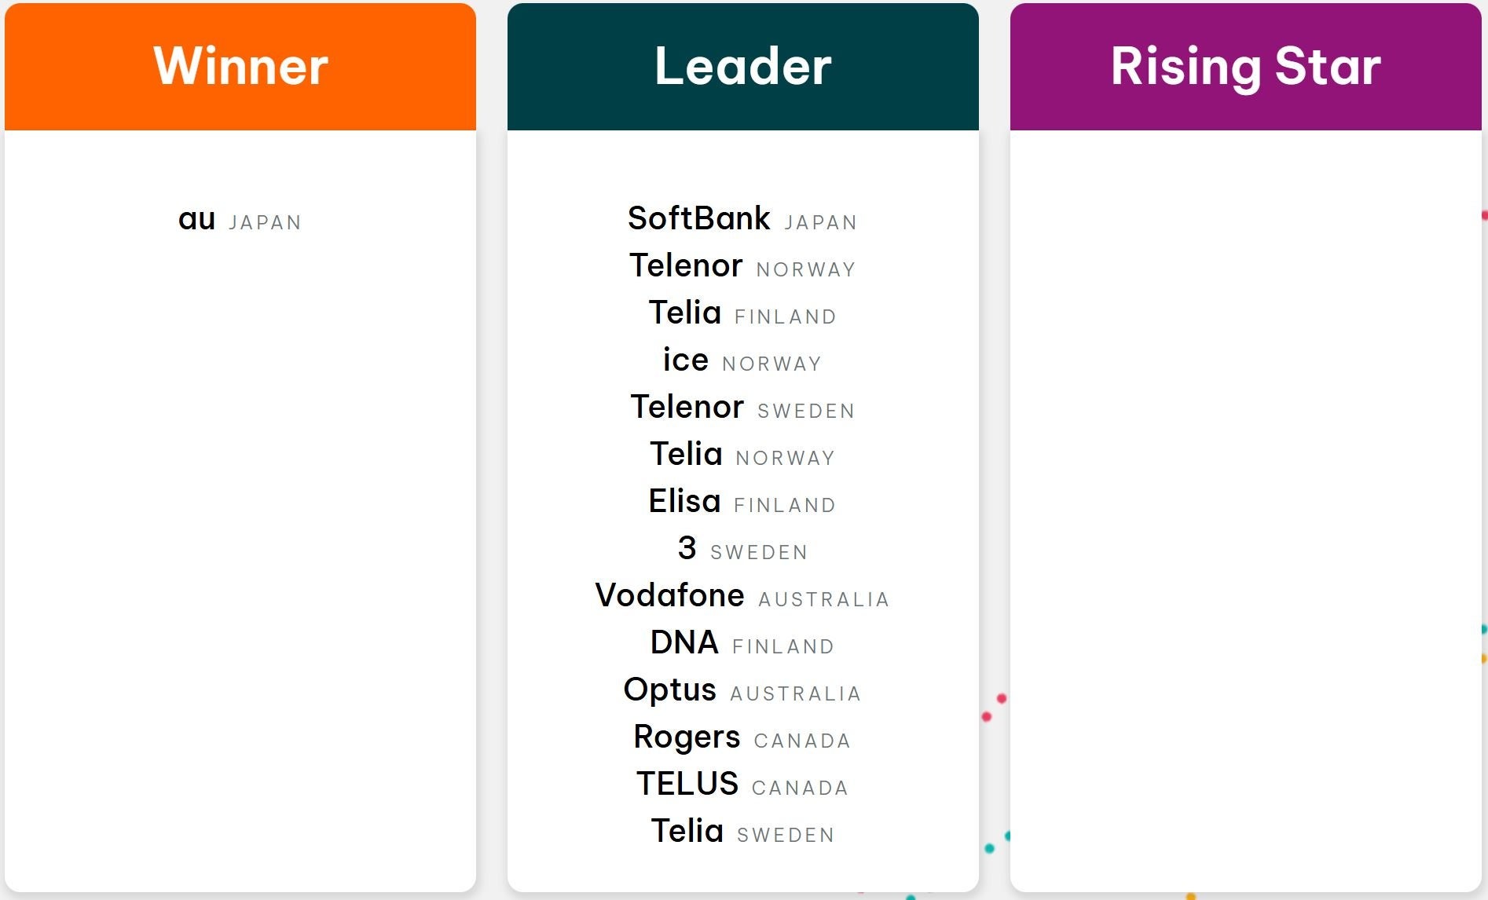Viewport: 1488px width, 900px height.
Task: Select SoftBank Japan entry
Action: (742, 219)
